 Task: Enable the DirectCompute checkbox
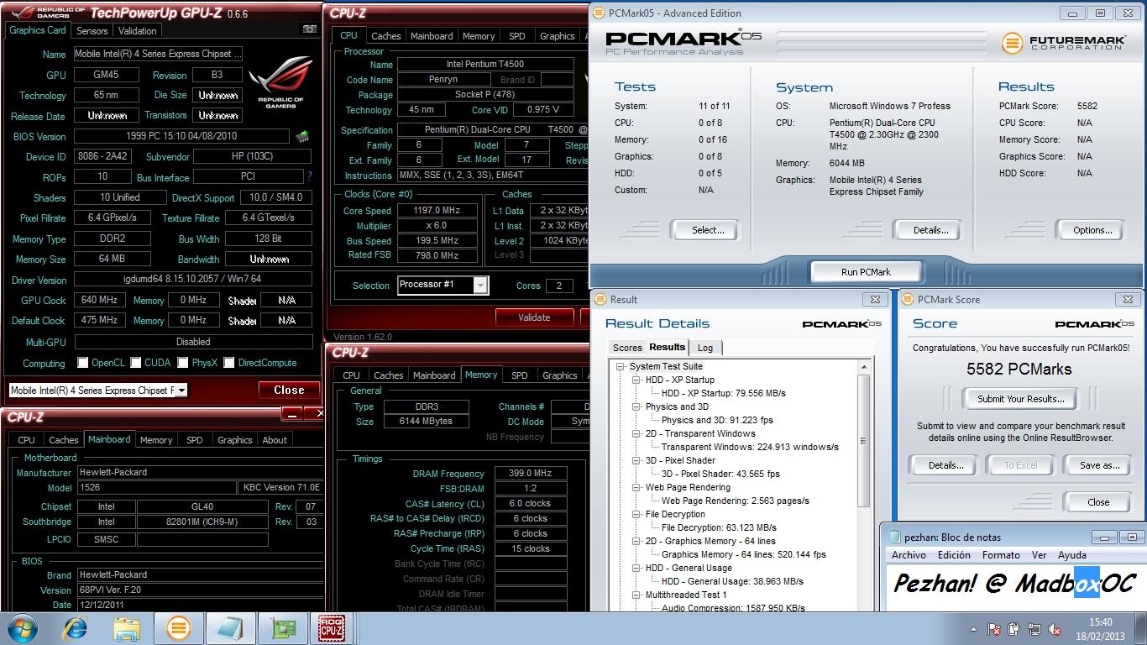pyautogui.click(x=229, y=363)
